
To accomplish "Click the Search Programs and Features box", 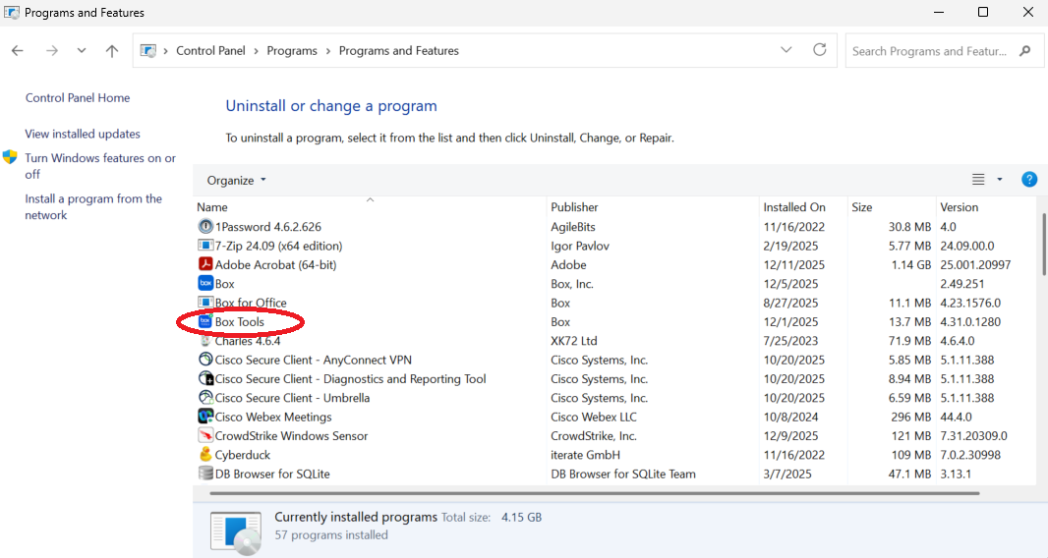I will tap(929, 51).
